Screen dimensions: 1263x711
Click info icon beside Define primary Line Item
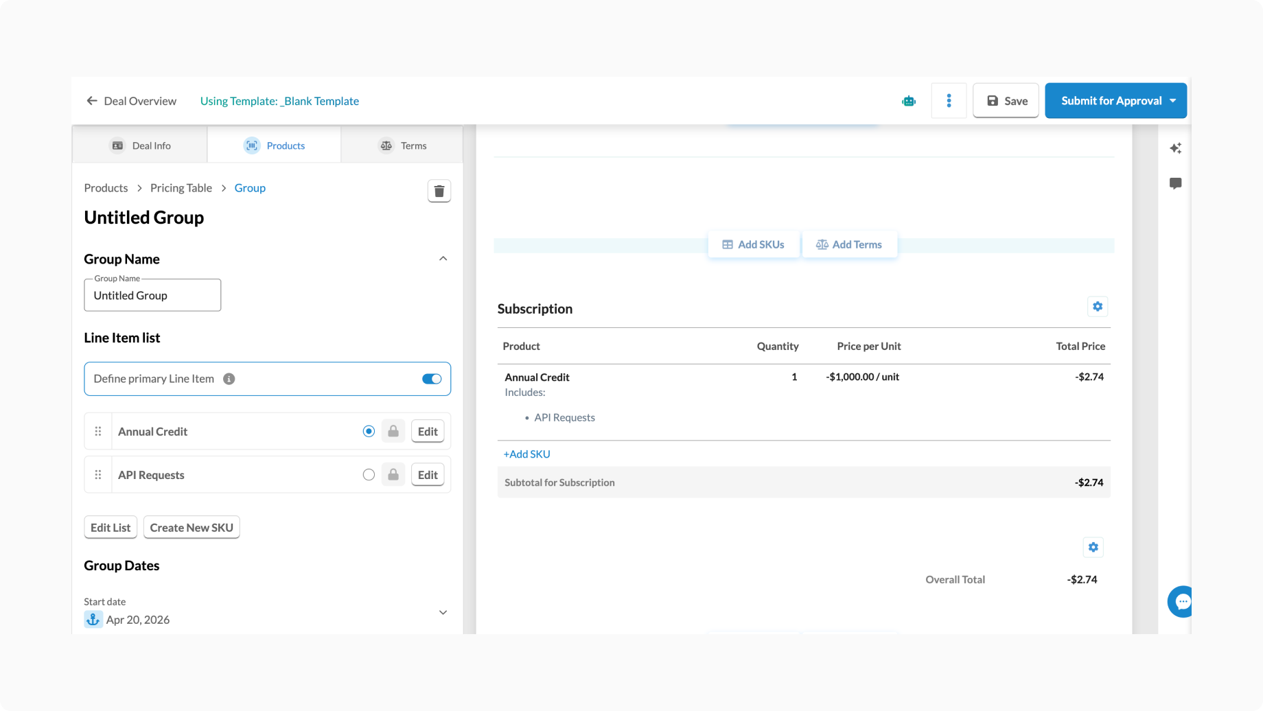[x=229, y=379]
